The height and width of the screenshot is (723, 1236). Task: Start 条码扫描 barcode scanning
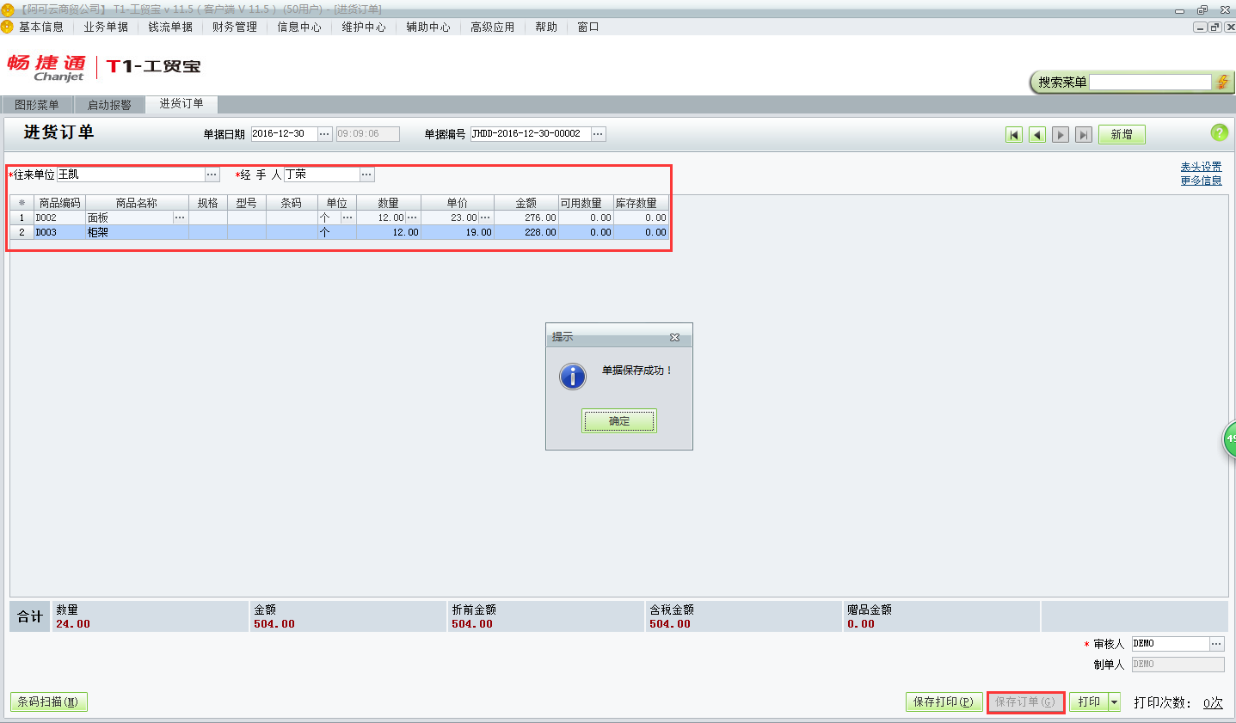(x=48, y=702)
